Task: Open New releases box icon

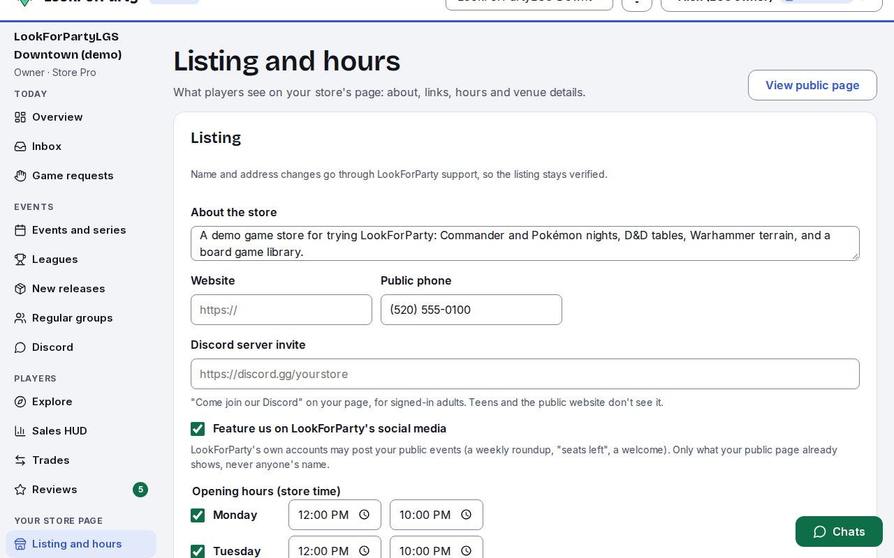Action: (x=20, y=289)
